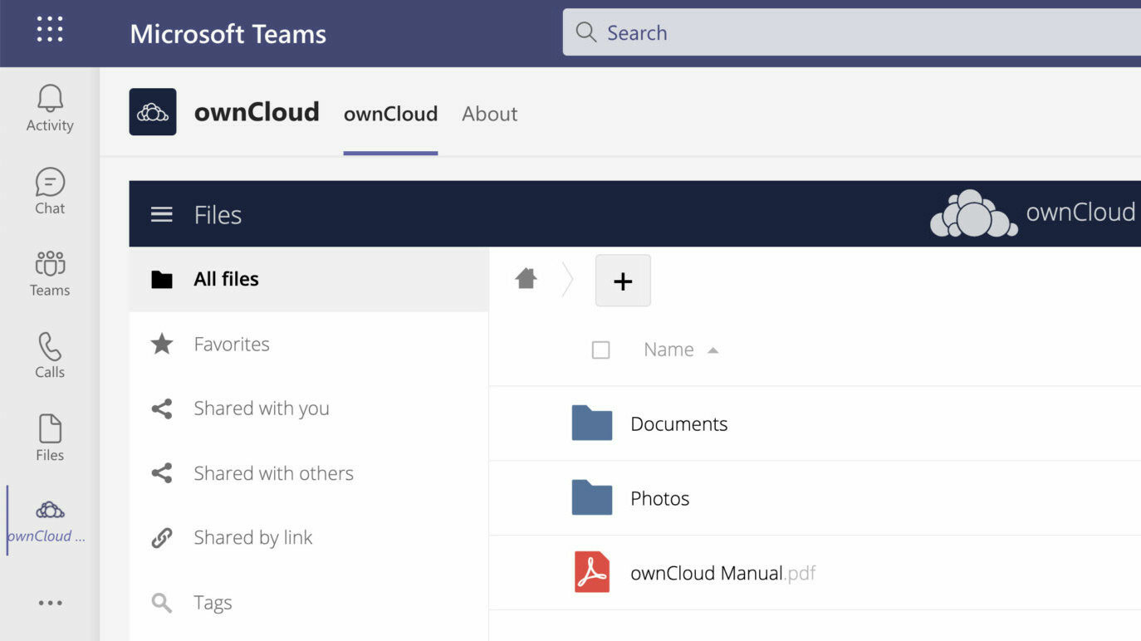Image resolution: width=1141 pixels, height=641 pixels.
Task: Open Chat in the sidebar
Action: [50, 191]
